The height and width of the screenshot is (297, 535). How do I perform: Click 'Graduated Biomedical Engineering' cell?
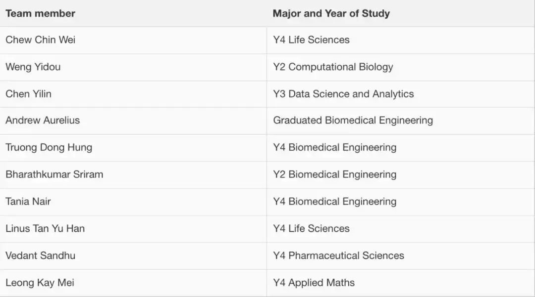[353, 120]
